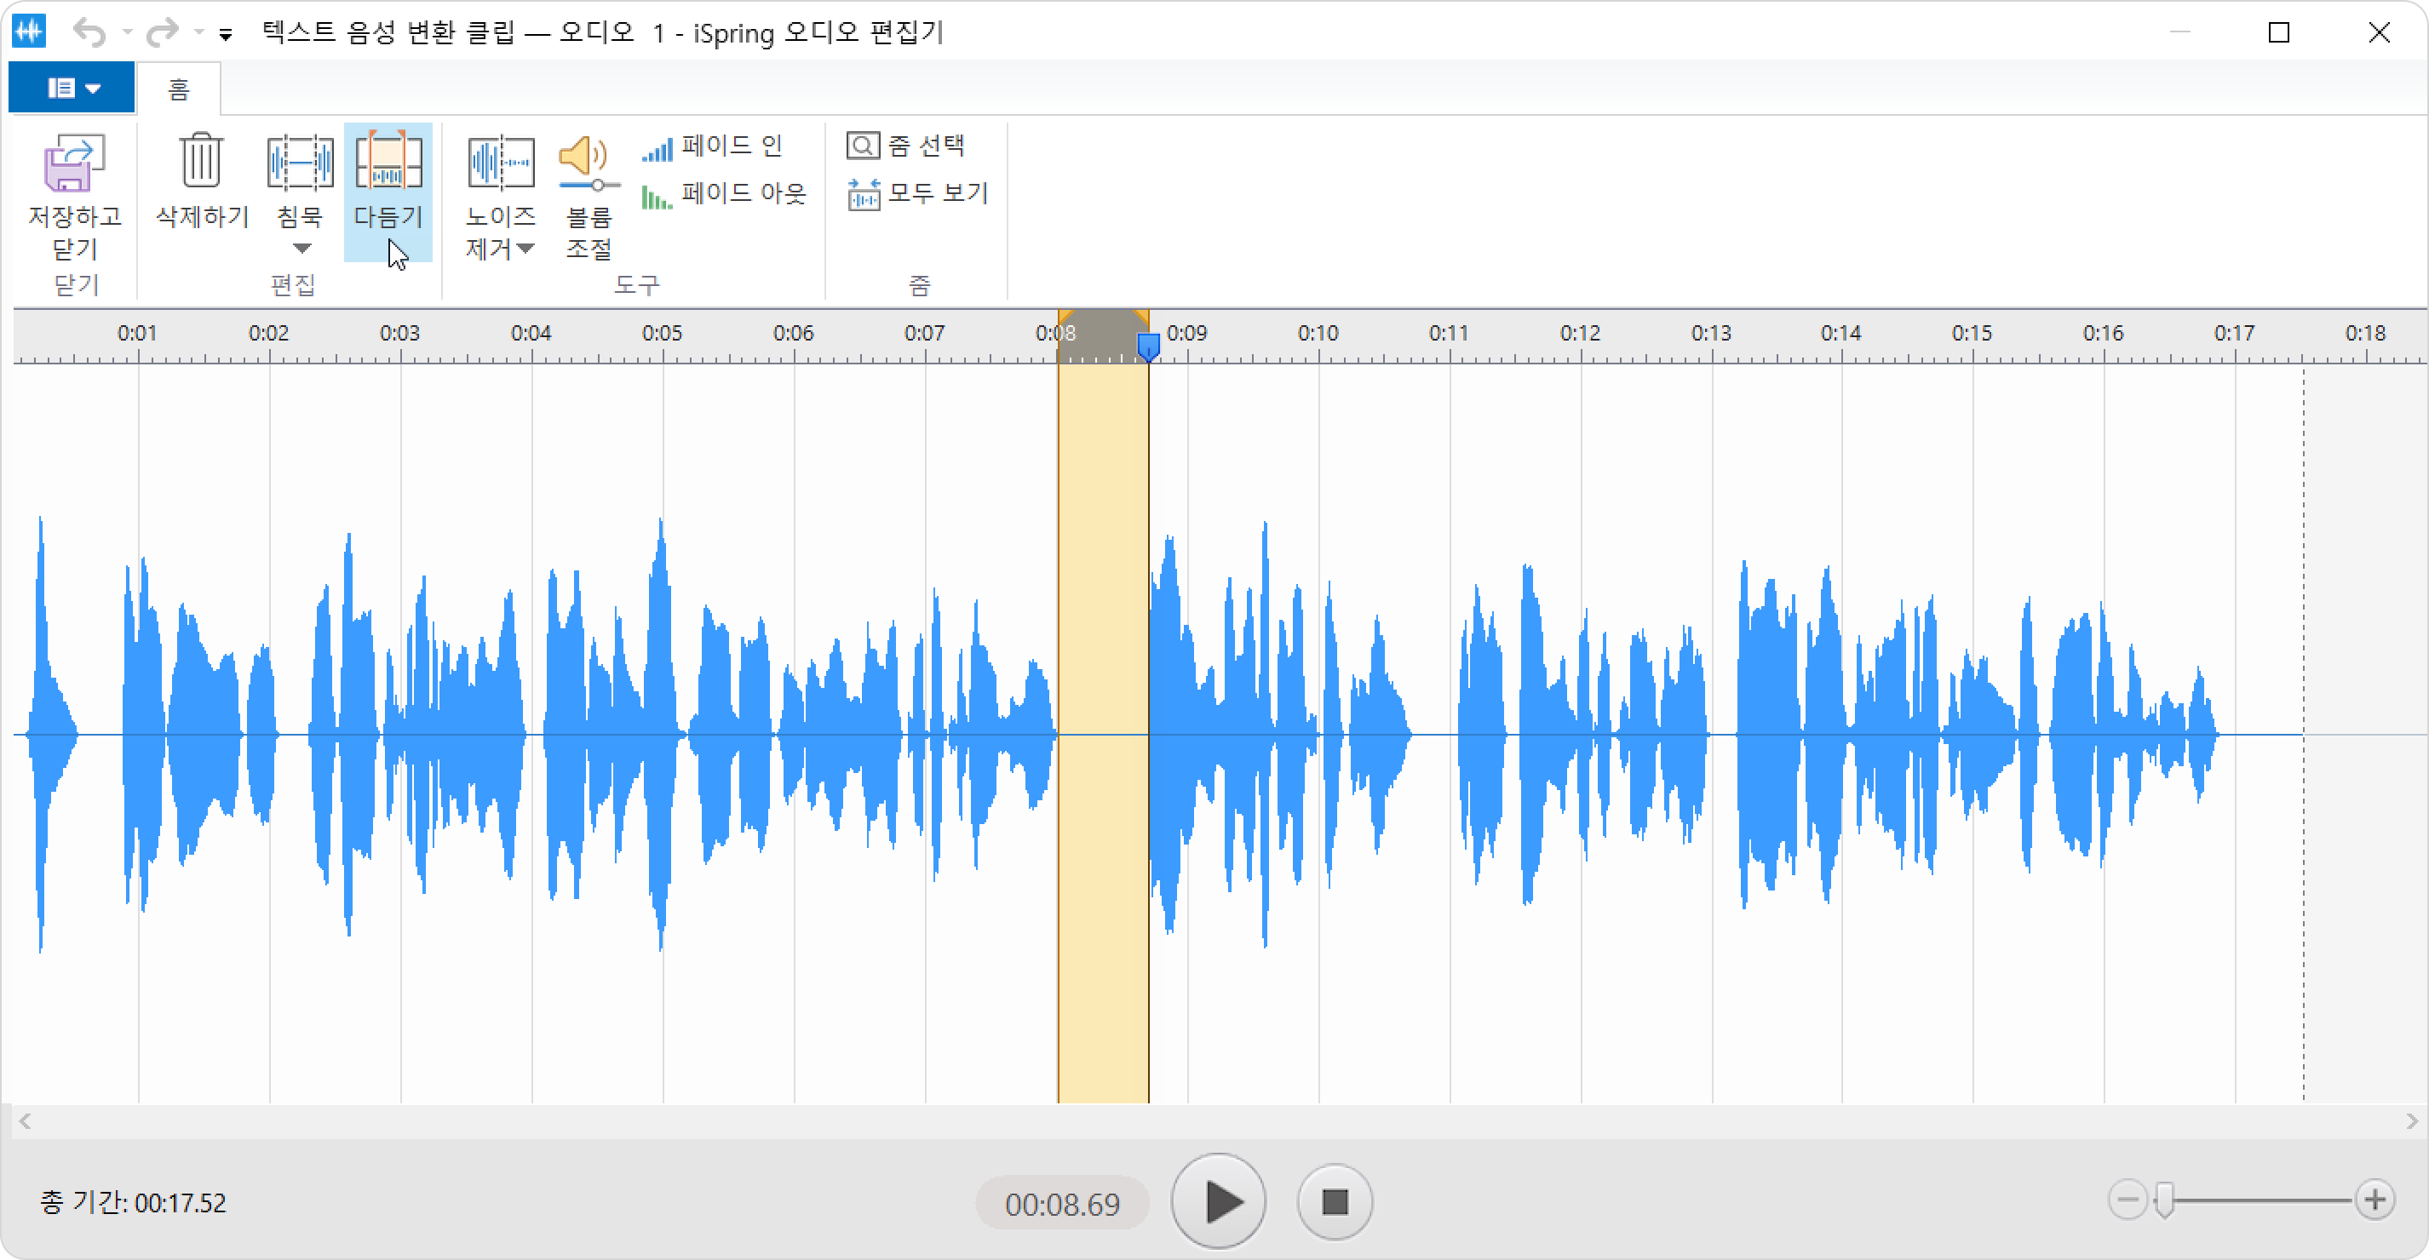This screenshot has width=2429, height=1260.
Task: Apply 페이드 아웃 effect
Action: coord(724,193)
